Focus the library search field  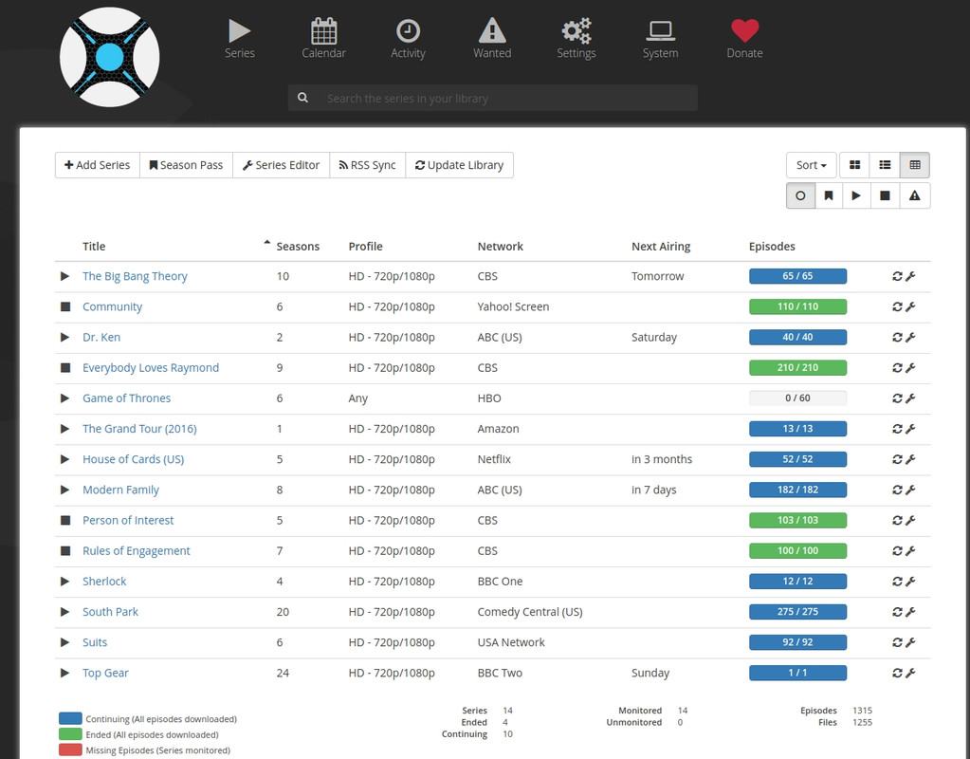click(508, 98)
